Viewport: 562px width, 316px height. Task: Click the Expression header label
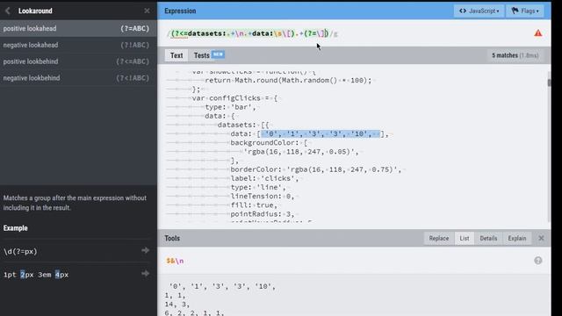click(180, 11)
